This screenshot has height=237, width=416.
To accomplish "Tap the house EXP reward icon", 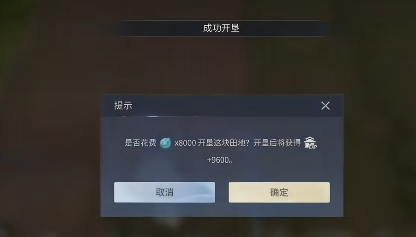I will (x=310, y=143).
